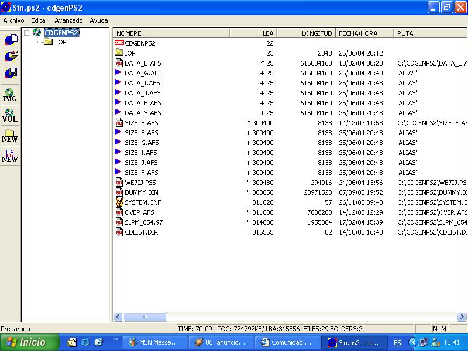This screenshot has width=468, height=351.
Task: Switch to MSN Messenger in the taskbar
Action: 155,342
